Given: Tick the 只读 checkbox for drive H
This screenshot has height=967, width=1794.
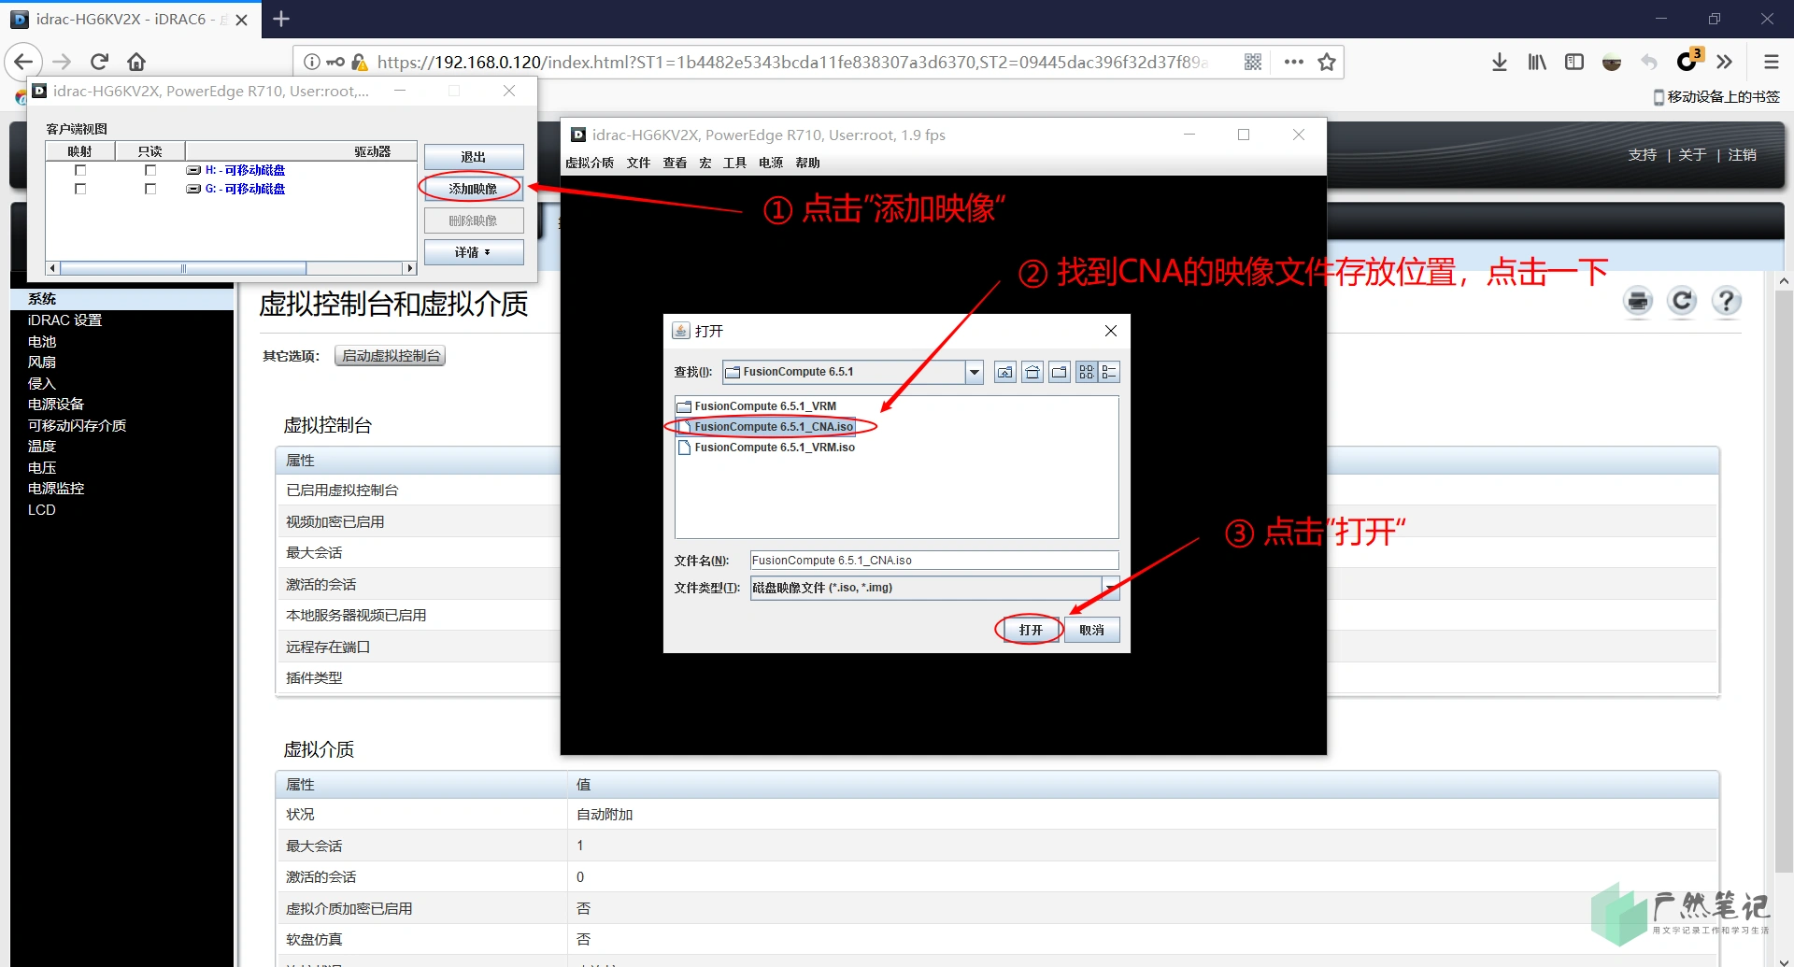Looking at the screenshot, I should click(x=150, y=170).
